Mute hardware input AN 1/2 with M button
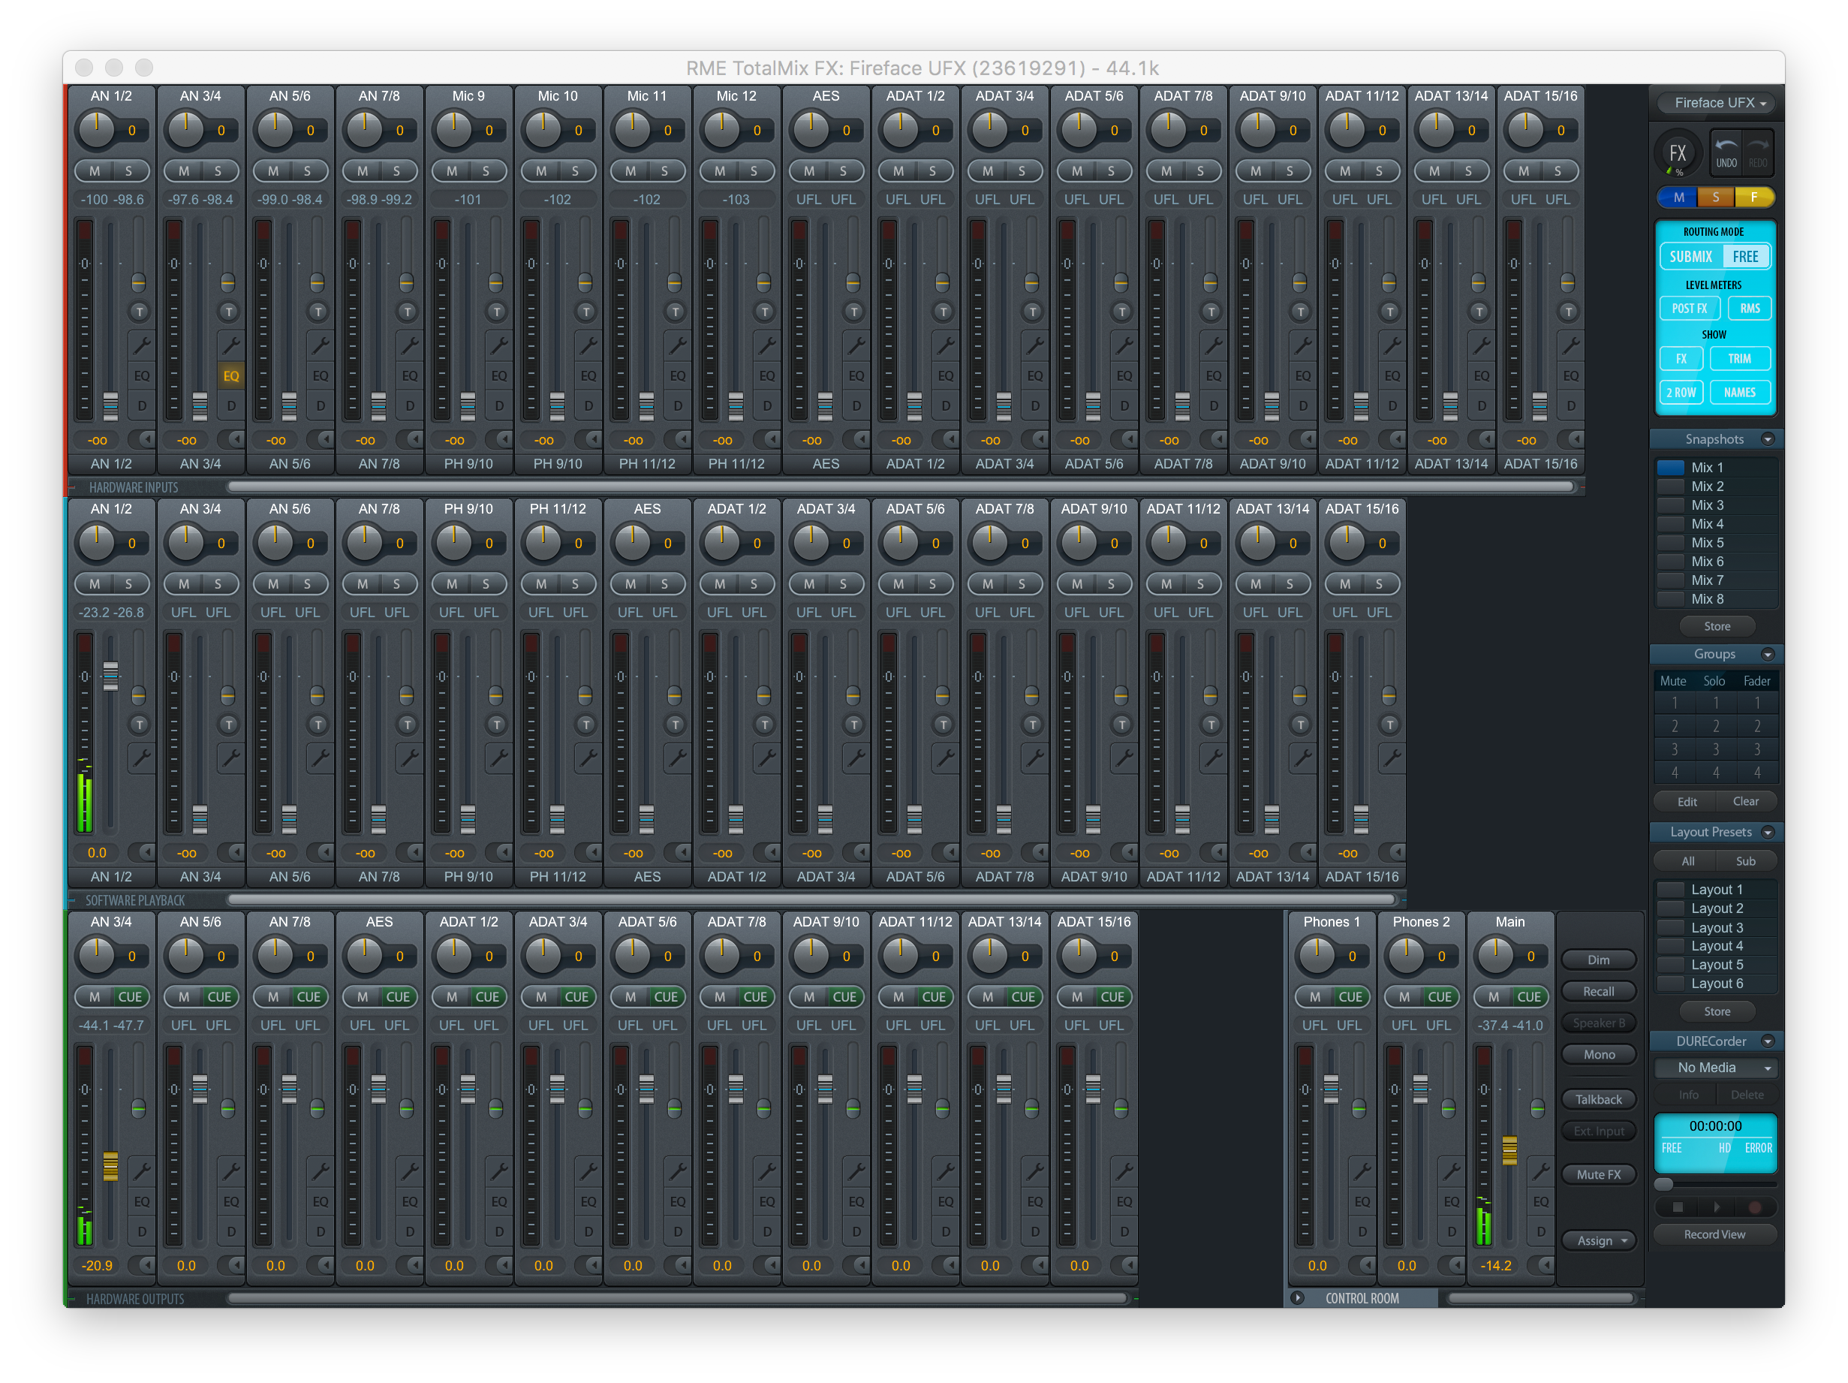The height and width of the screenshot is (1383, 1848). pyautogui.click(x=95, y=170)
